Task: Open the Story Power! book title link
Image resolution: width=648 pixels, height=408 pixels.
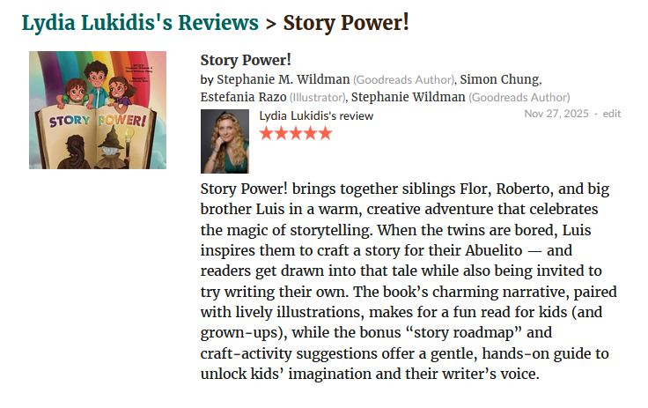Action: tap(233, 61)
